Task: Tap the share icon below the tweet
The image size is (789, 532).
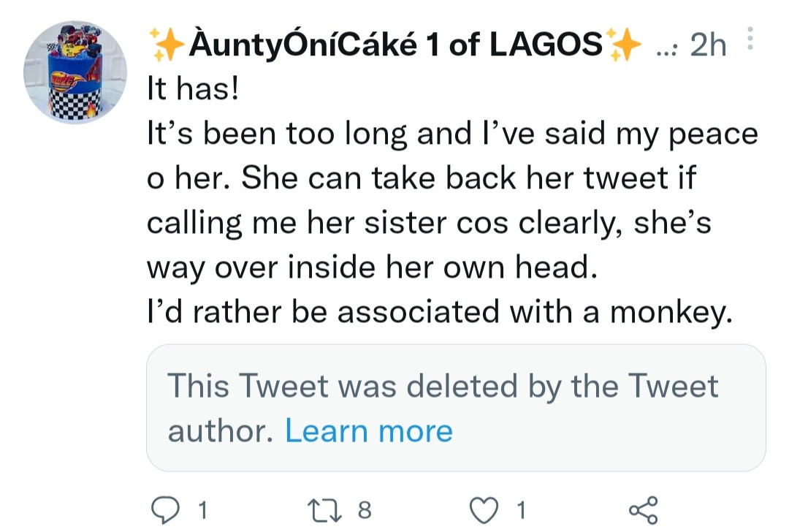Action: [643, 509]
